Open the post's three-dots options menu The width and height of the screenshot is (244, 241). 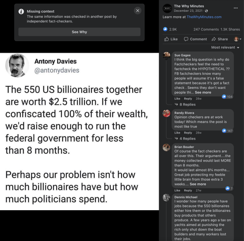click(235, 8)
